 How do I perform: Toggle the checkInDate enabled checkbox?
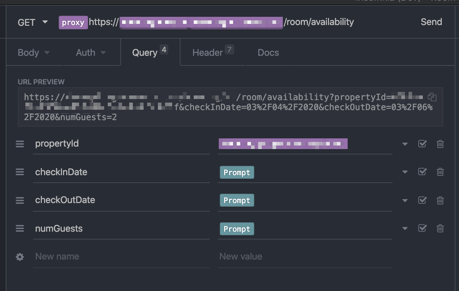point(422,172)
